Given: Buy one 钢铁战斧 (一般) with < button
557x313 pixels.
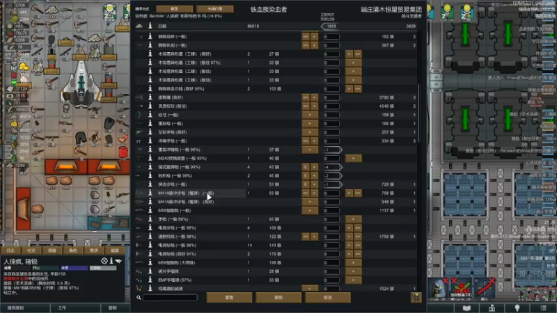Looking at the screenshot, I should pos(315,37).
